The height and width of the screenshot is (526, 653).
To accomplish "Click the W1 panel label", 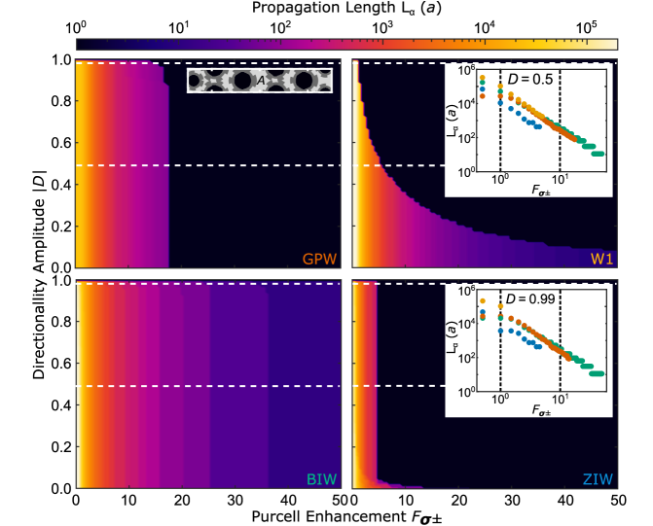I will coord(601,260).
